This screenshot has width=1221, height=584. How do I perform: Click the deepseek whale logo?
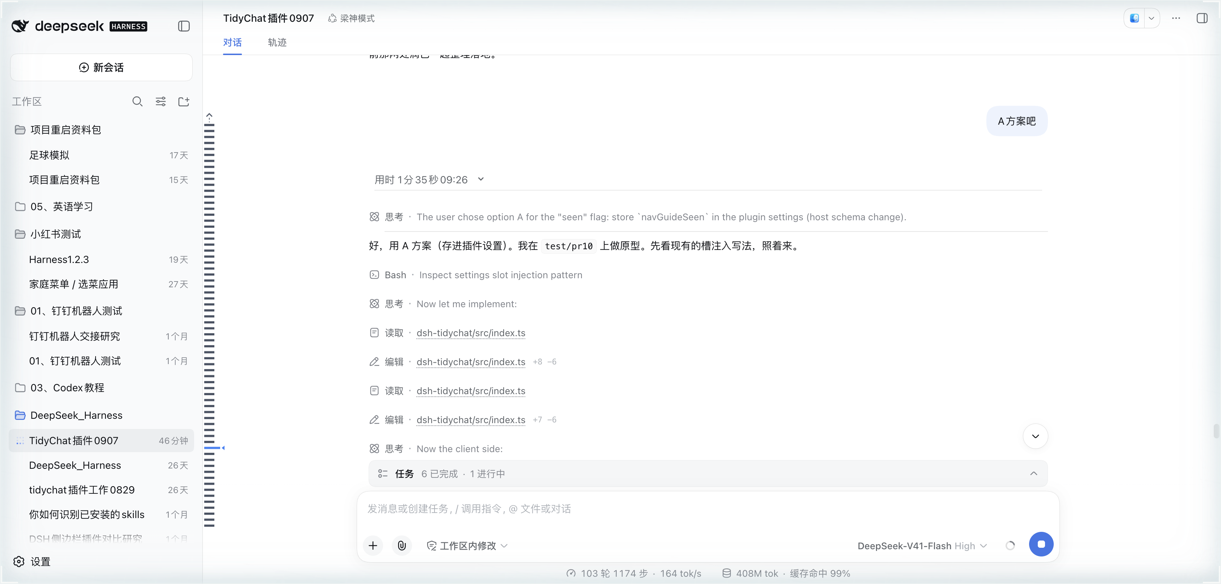point(20,26)
